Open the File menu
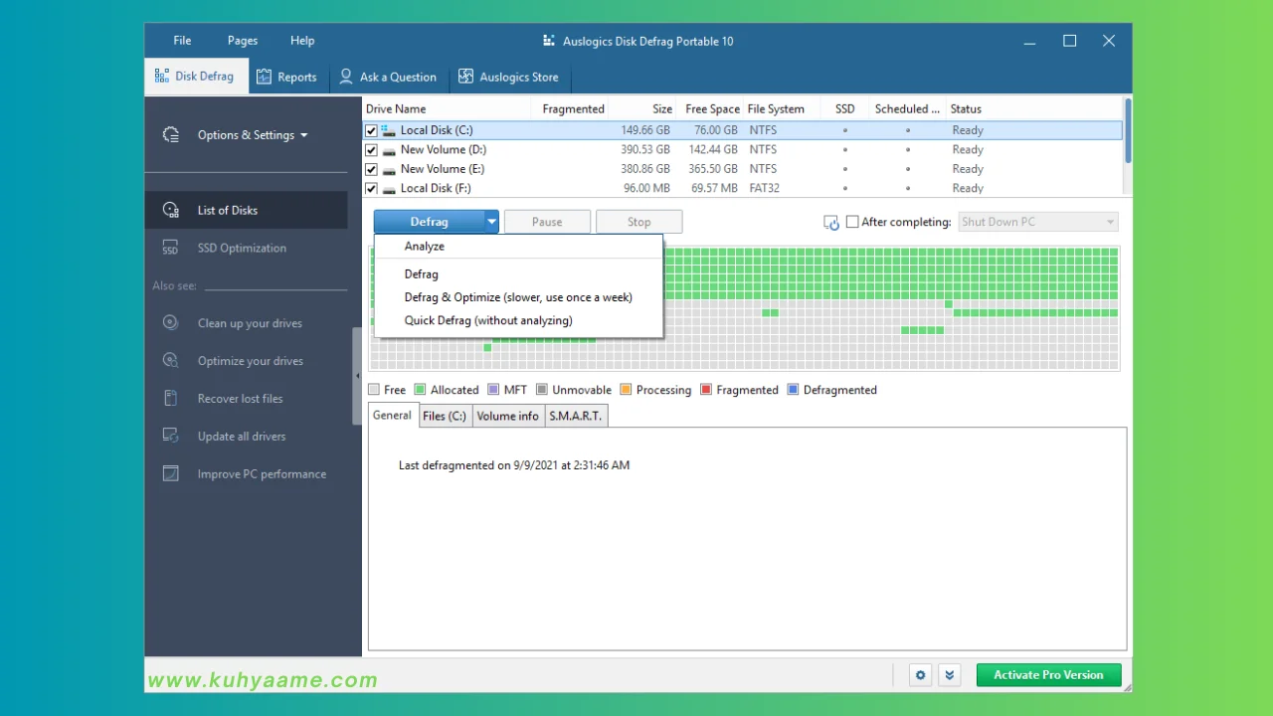The width and height of the screenshot is (1273, 716). click(x=182, y=41)
